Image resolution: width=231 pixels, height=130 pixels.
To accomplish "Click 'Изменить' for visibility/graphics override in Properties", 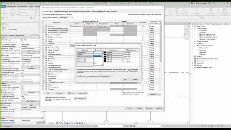I will [31, 51].
